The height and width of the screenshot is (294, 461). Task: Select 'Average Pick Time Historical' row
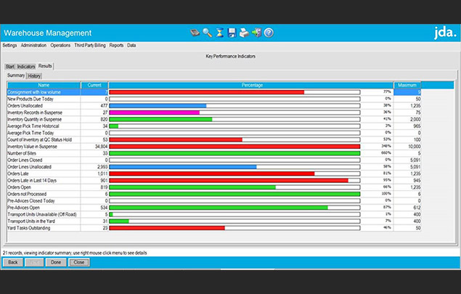[x=214, y=126]
